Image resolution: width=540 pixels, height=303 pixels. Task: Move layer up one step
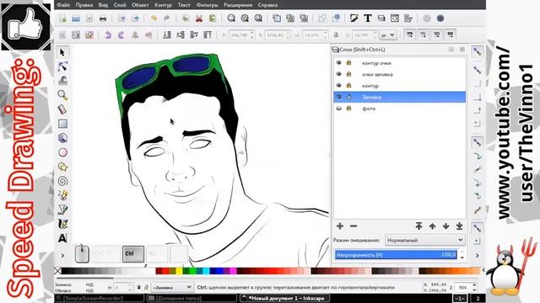(432, 226)
